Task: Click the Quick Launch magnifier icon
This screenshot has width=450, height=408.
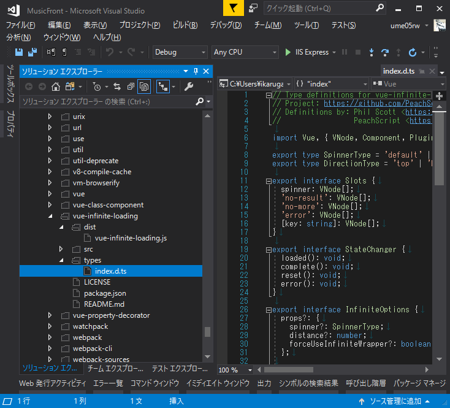Action: pyautogui.click(x=379, y=8)
